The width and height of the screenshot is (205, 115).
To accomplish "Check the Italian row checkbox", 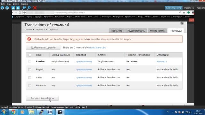I will click(30, 78).
